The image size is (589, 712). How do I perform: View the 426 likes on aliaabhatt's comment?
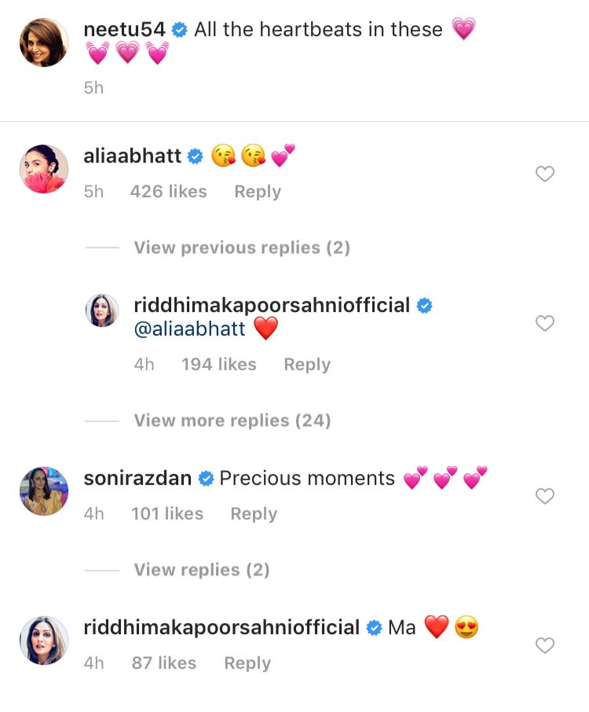tap(169, 192)
